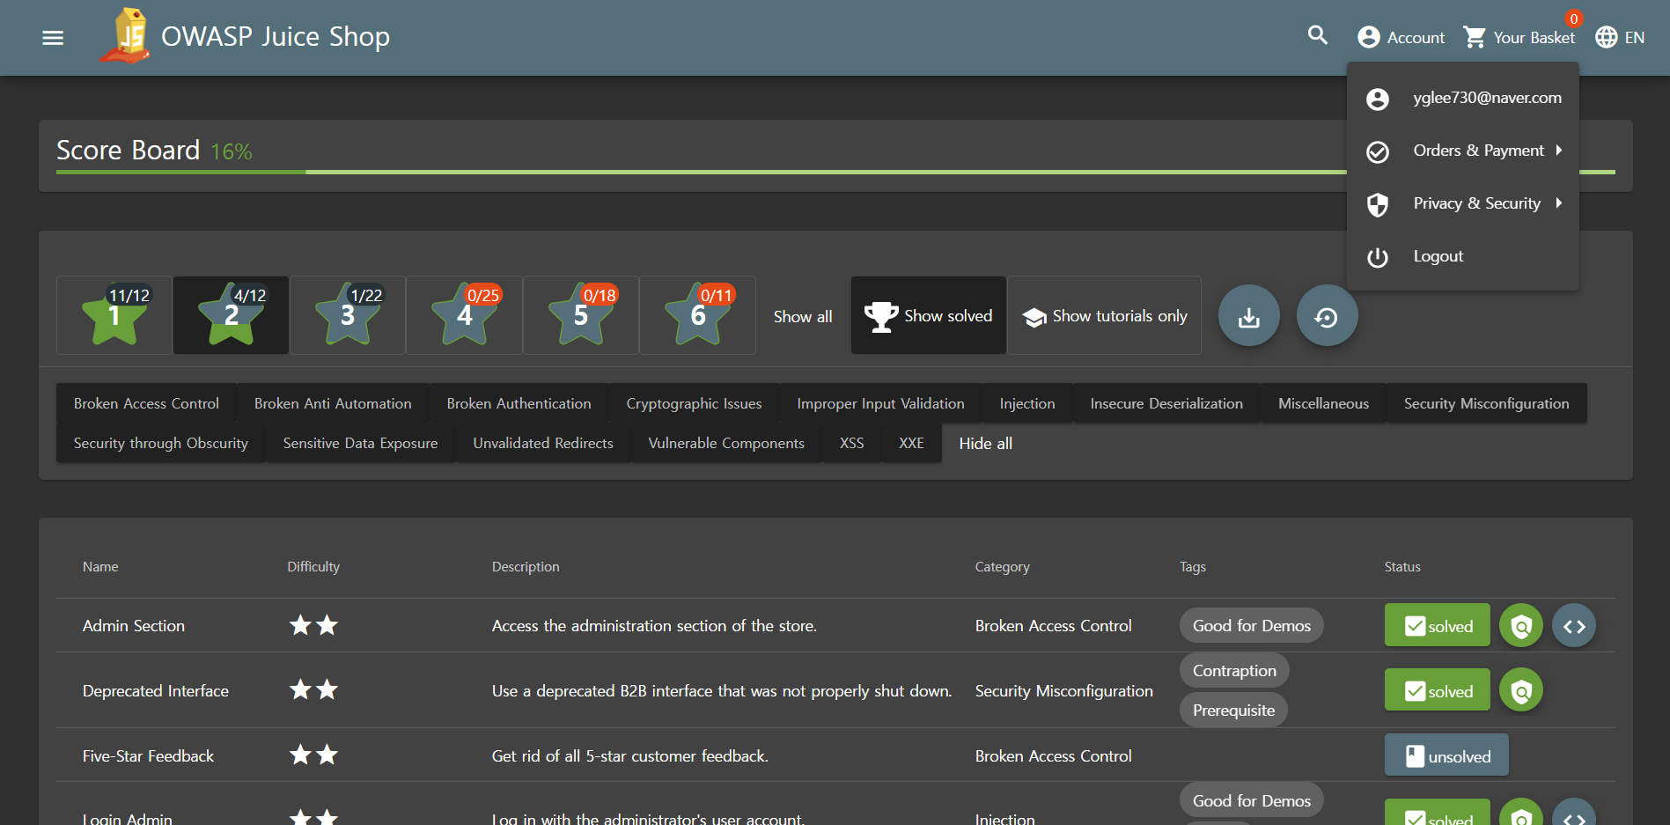This screenshot has width=1670, height=825.
Task: Click the Admin Section challenge name
Action: pyautogui.click(x=134, y=625)
